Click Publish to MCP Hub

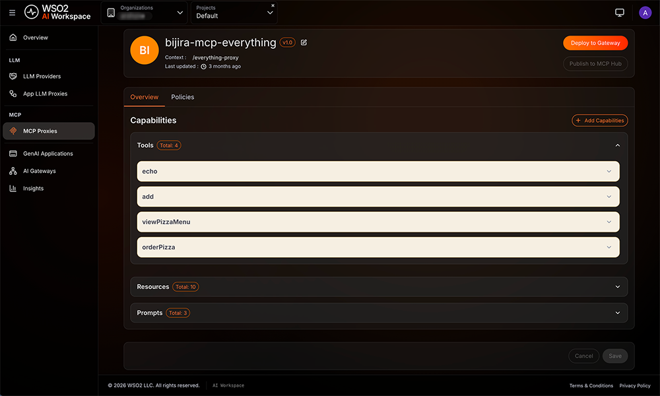(x=595, y=63)
